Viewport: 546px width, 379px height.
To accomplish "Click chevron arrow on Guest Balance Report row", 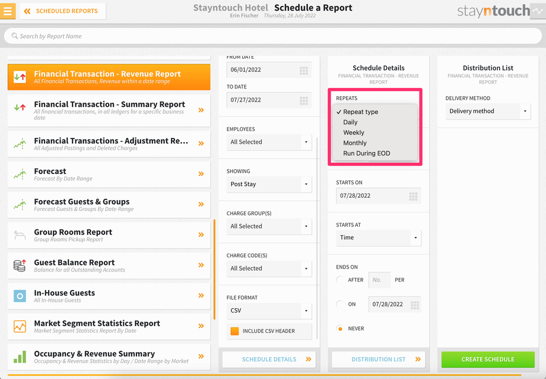I will click(201, 265).
